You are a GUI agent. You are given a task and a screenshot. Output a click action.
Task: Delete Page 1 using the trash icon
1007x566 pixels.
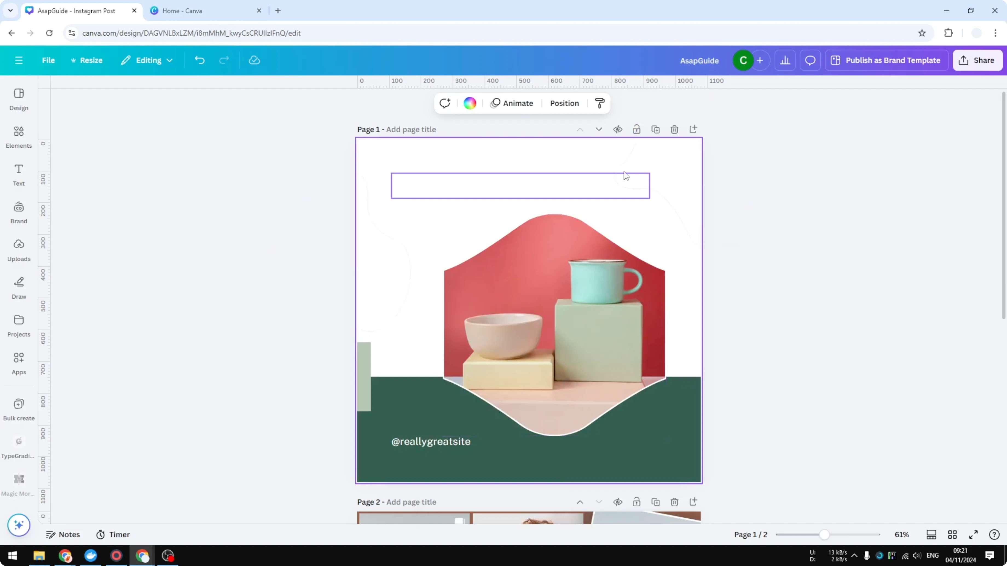674,129
